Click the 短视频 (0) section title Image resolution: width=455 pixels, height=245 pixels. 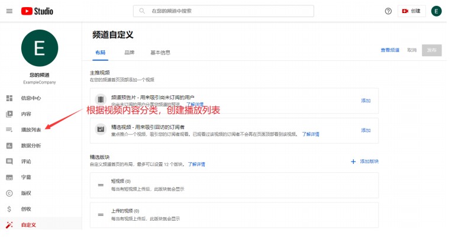121,181
